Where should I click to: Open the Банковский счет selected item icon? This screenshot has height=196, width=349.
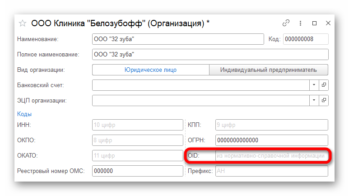[x=324, y=85]
